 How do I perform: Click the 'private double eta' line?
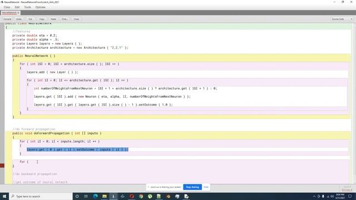pos(34,36)
